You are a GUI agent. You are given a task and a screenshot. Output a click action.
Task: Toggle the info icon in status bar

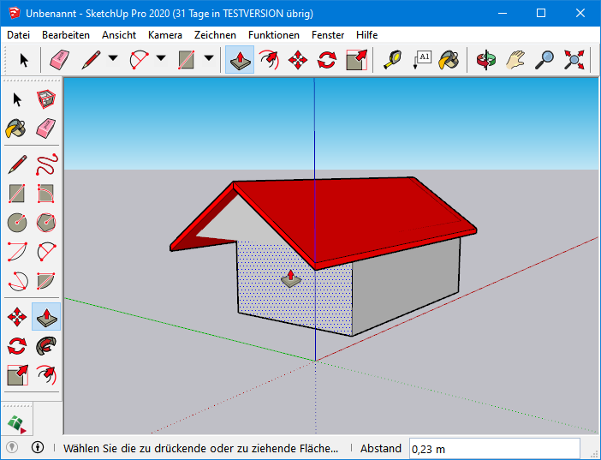click(x=38, y=447)
